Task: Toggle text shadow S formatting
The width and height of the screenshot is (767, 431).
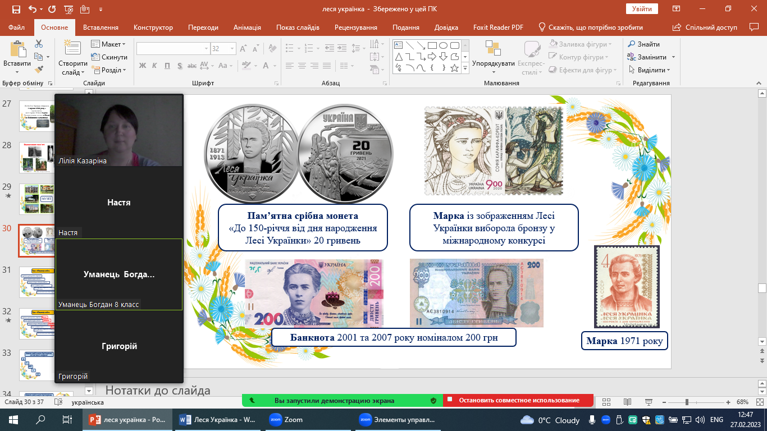Action: coord(179,66)
